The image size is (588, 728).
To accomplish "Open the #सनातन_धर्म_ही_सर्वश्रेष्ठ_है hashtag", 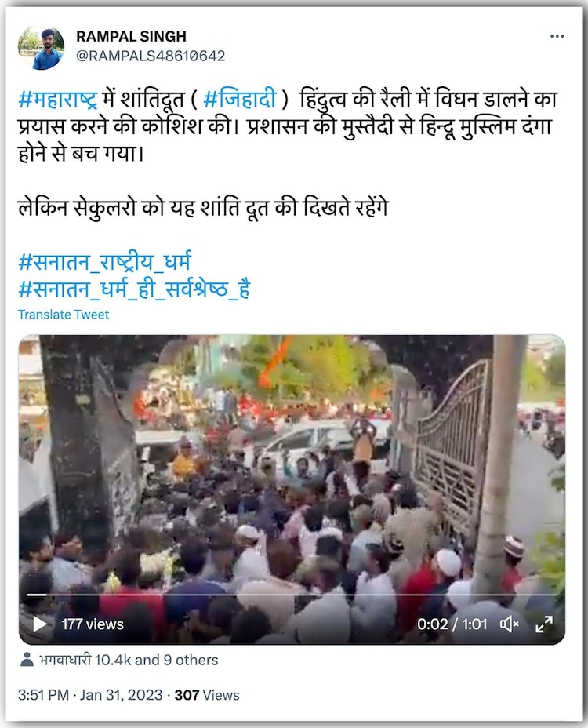I will point(134,289).
